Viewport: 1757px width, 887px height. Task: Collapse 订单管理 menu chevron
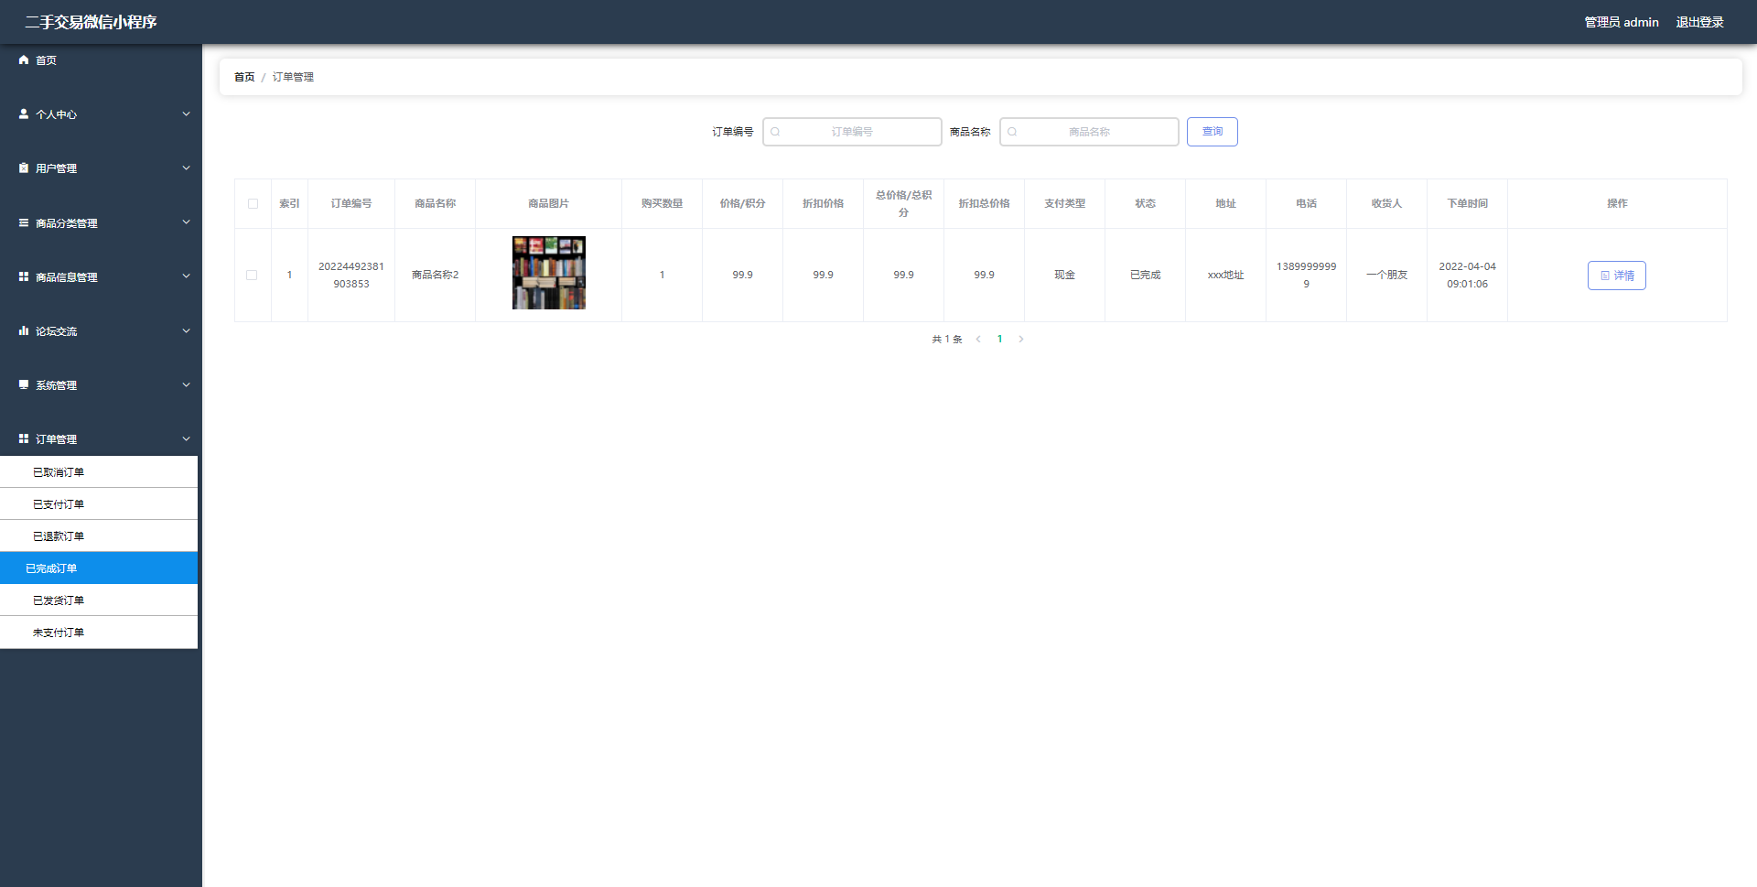186,438
